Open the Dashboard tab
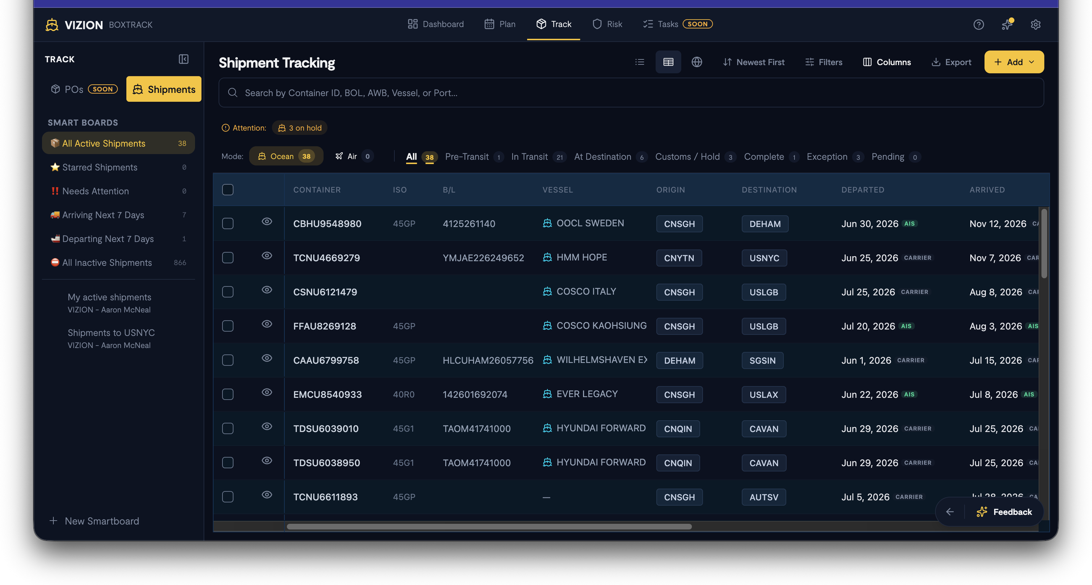1092x585 pixels. click(436, 24)
